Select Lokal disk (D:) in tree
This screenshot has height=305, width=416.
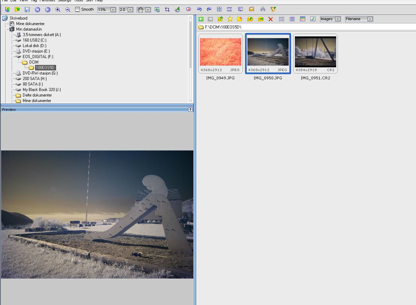[x=34, y=46]
